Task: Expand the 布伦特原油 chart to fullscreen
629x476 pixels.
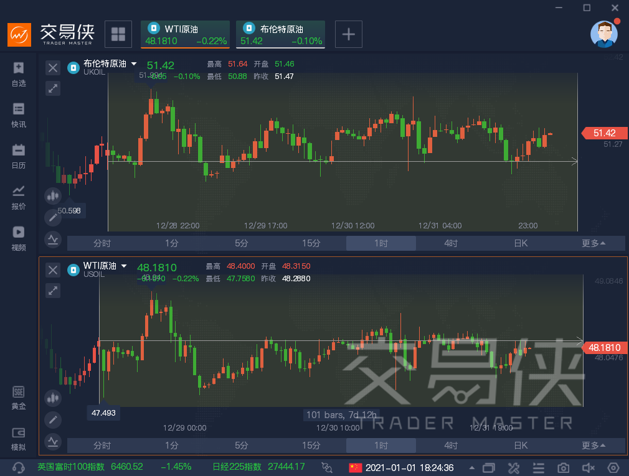Action: (53, 88)
